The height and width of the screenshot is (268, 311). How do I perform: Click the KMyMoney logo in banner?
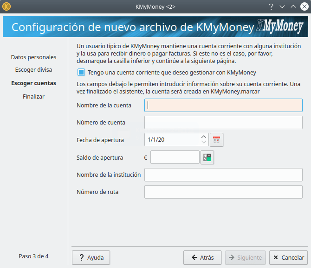tap(279, 26)
